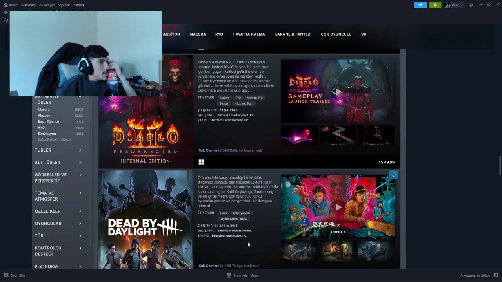
Task: Click the RYO tag on Diablo
Action: click(x=238, y=98)
